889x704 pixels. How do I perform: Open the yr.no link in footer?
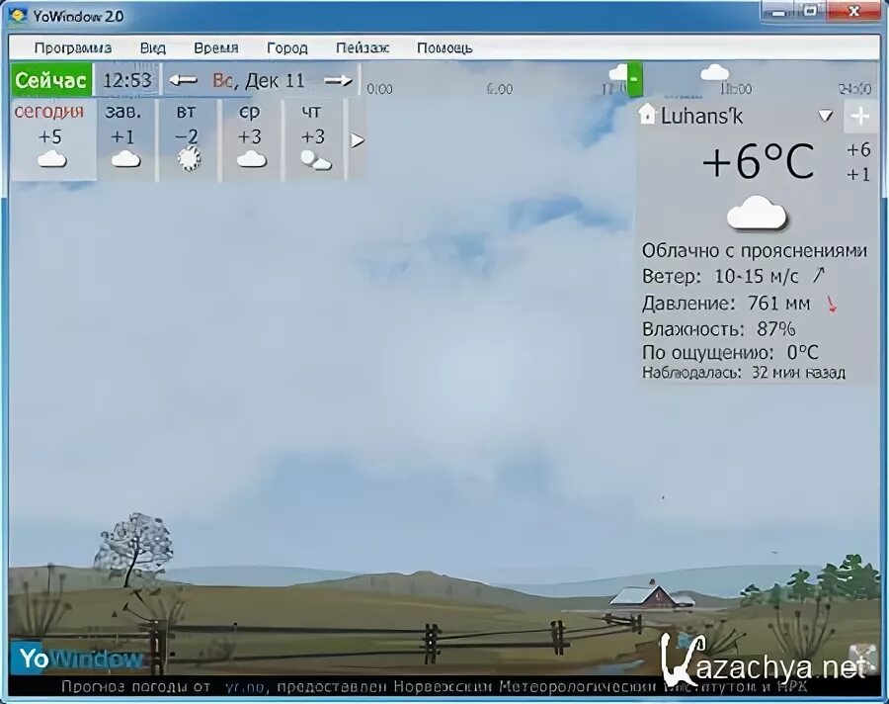[x=244, y=687]
